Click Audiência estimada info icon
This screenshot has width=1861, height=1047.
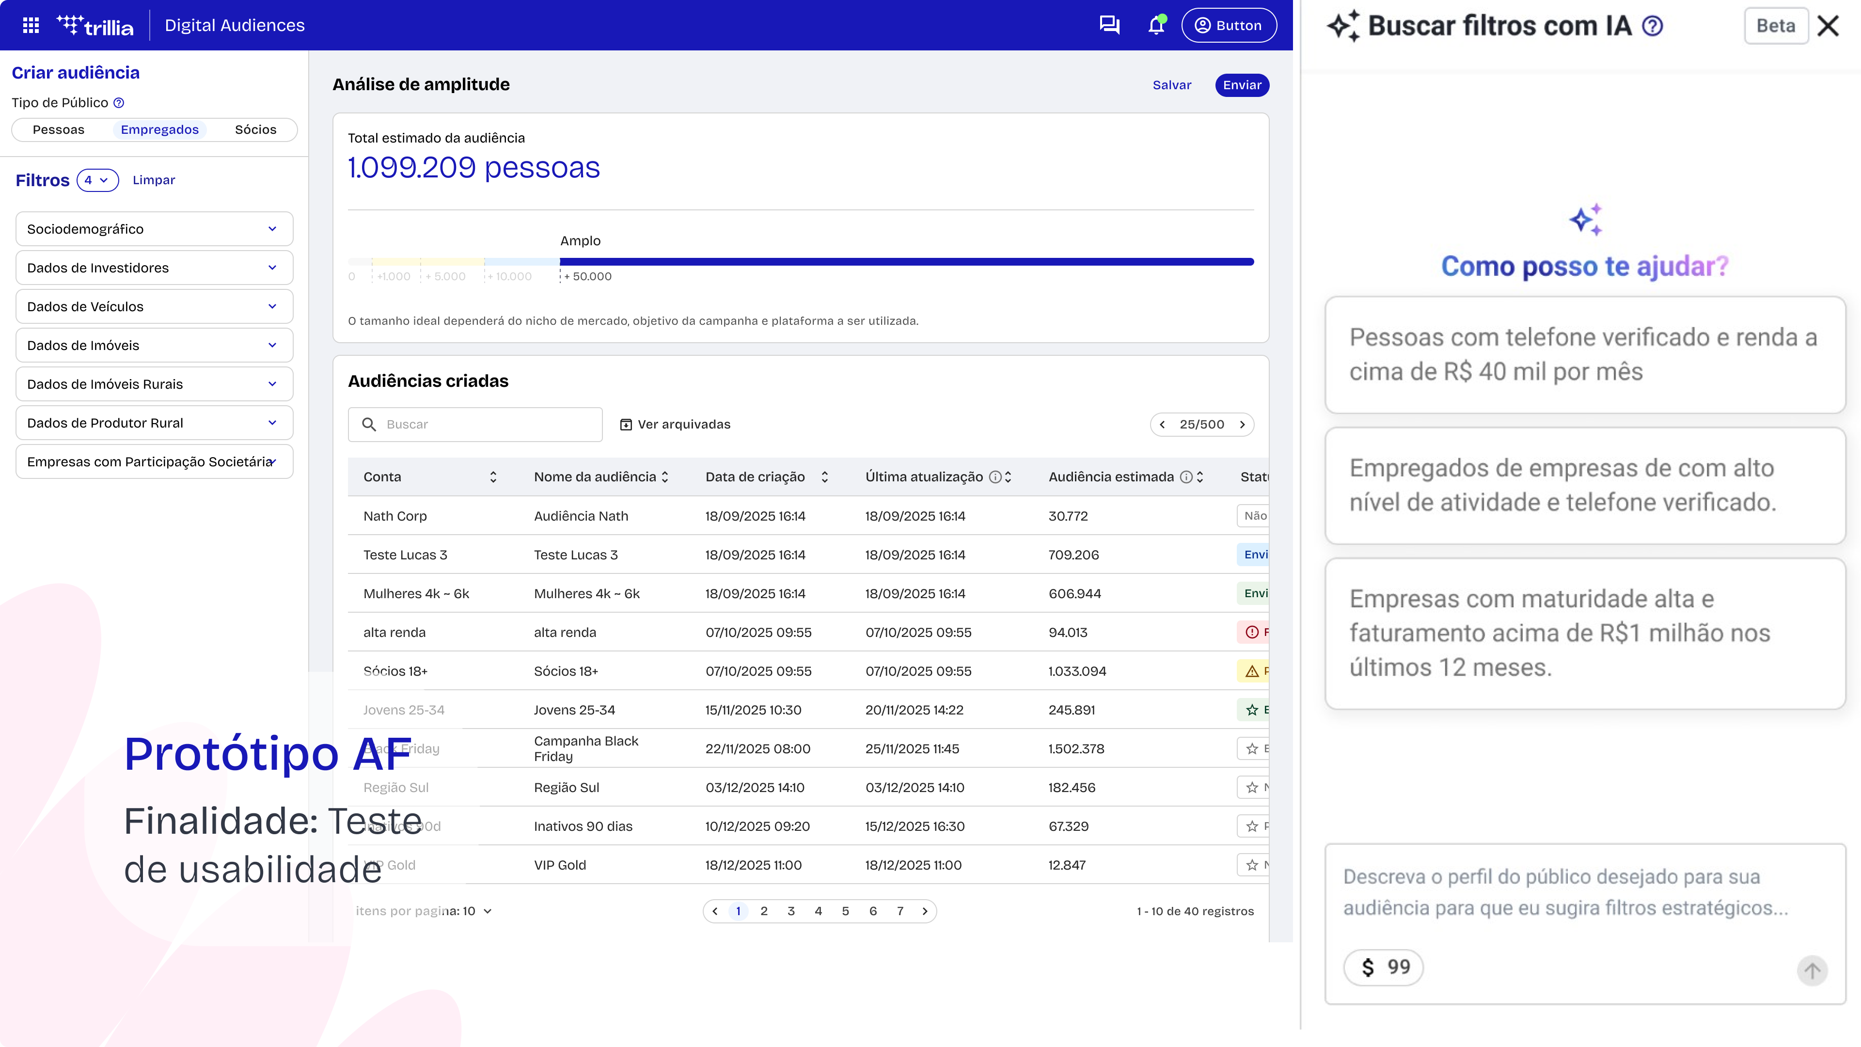[x=1186, y=477]
